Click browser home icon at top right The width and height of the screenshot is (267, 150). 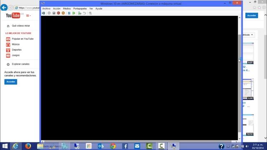pyautogui.click(x=254, y=7)
